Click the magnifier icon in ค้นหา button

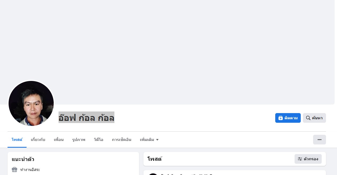pyautogui.click(x=308, y=118)
